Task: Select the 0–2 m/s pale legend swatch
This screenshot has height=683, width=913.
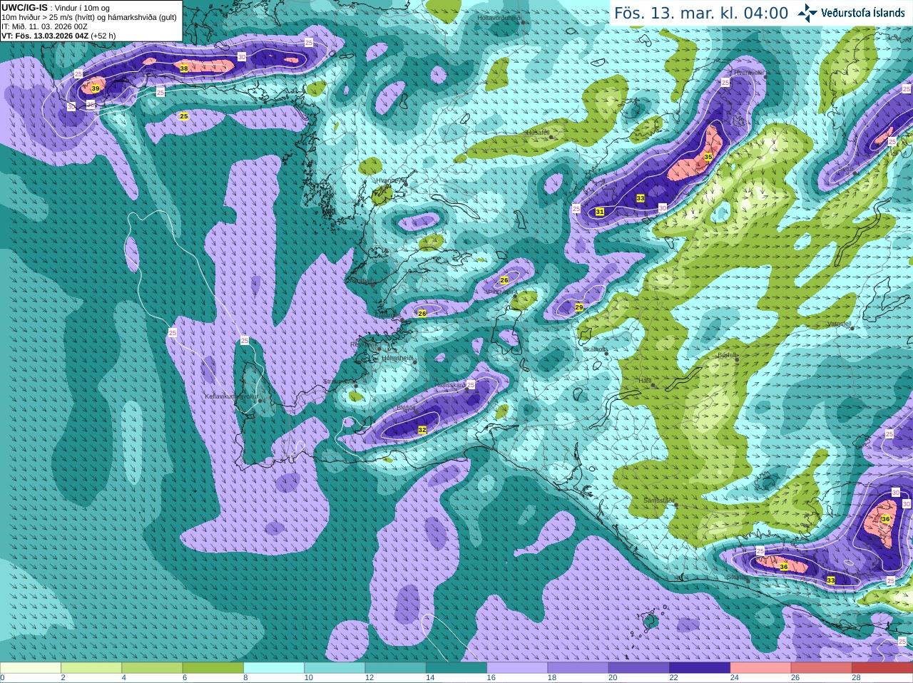Action: click(x=31, y=667)
